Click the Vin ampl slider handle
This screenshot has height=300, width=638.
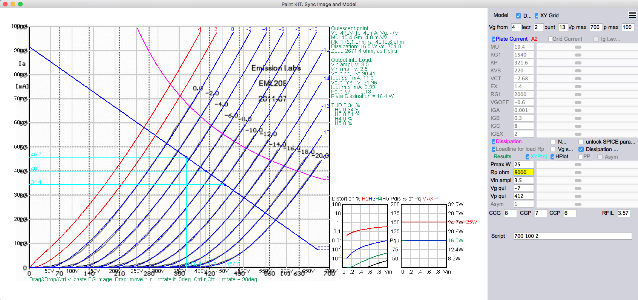pos(578,181)
